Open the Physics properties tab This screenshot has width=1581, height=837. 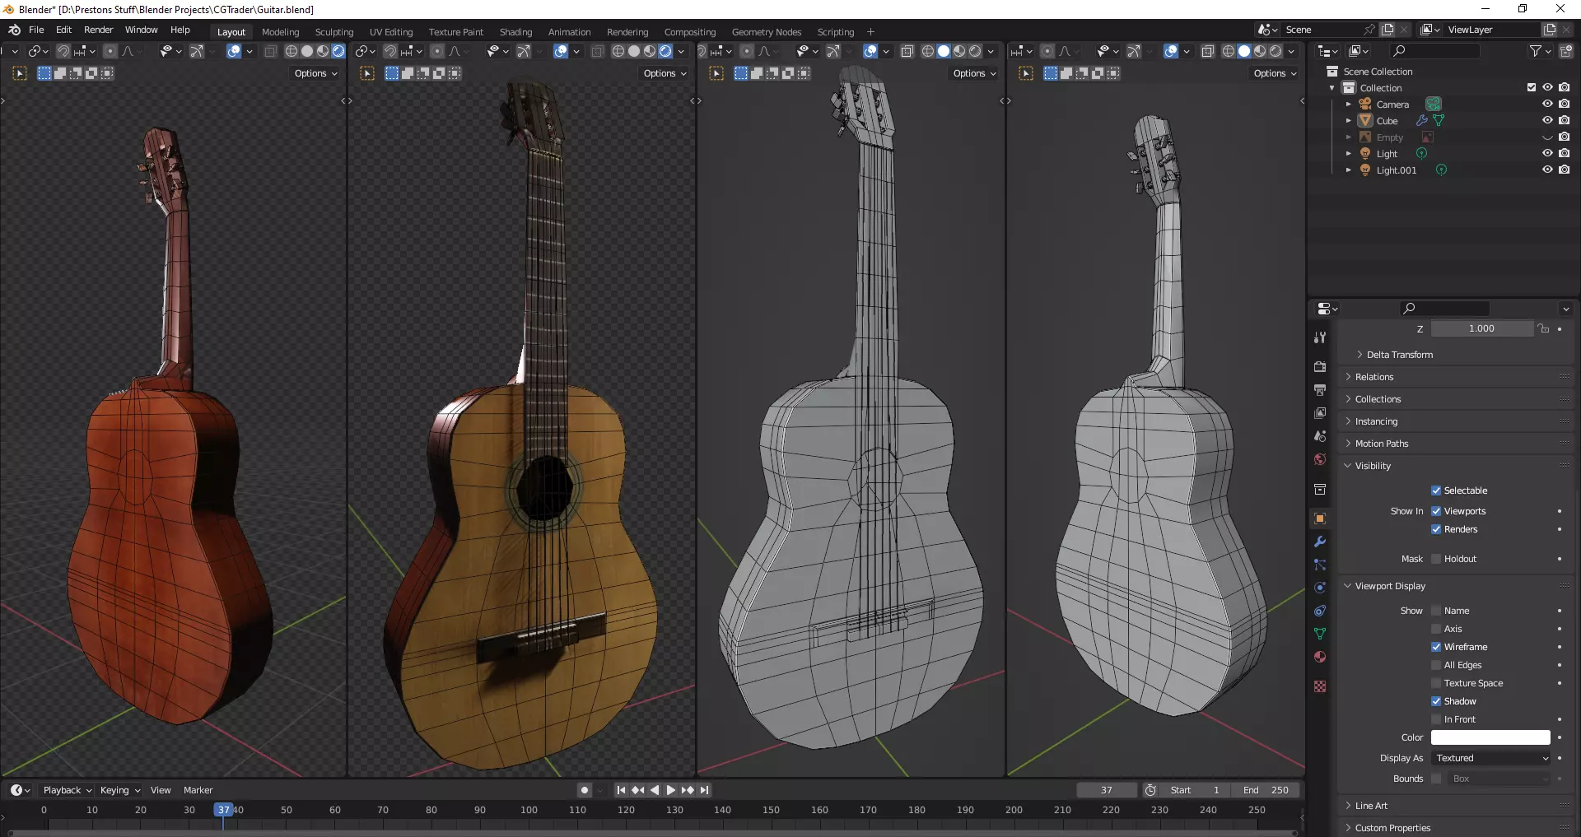point(1320,588)
